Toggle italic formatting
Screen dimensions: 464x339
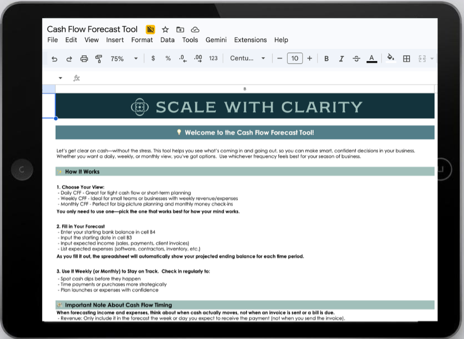point(341,58)
